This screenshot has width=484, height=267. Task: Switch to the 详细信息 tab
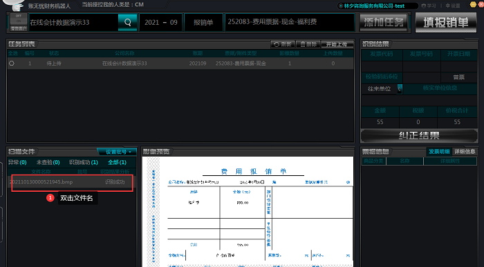point(465,152)
